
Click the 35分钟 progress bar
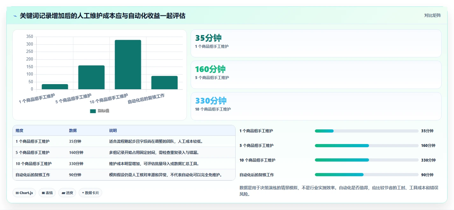click(366, 131)
